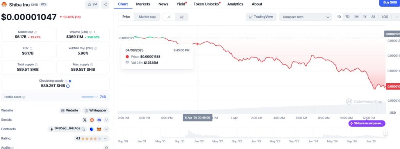Set chart range to 1Y
The height and width of the screenshot is (149, 400).
pyautogui.click(x=365, y=17)
